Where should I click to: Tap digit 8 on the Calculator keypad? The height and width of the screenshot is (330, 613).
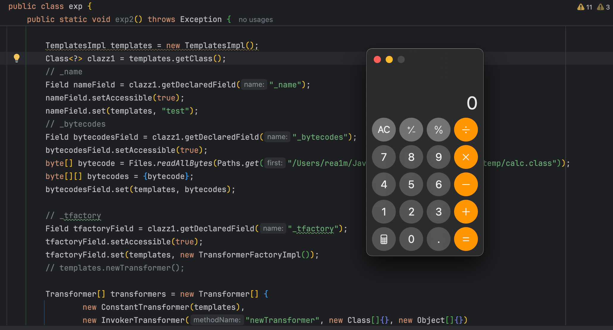[x=411, y=157]
